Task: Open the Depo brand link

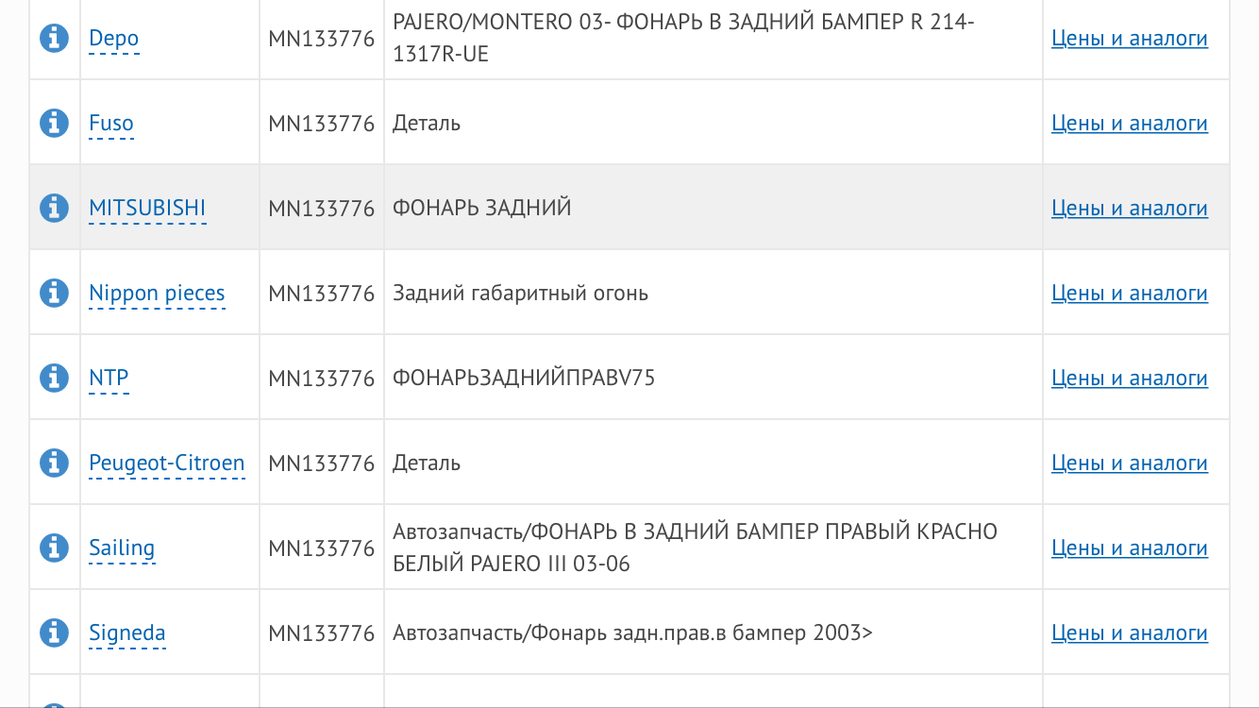Action: pyautogui.click(x=113, y=39)
